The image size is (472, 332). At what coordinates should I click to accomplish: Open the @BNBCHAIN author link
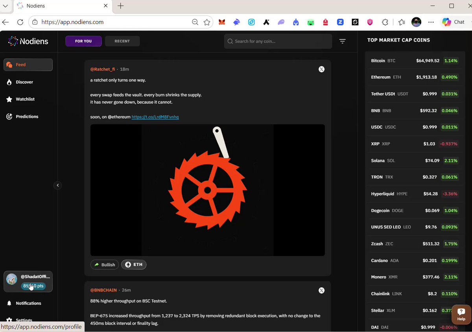click(103, 290)
